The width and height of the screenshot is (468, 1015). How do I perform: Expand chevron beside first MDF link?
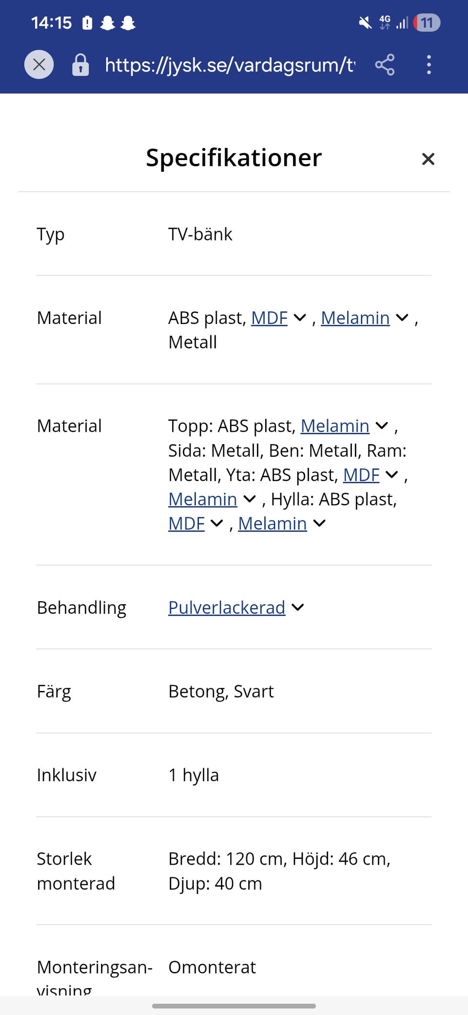click(x=300, y=318)
